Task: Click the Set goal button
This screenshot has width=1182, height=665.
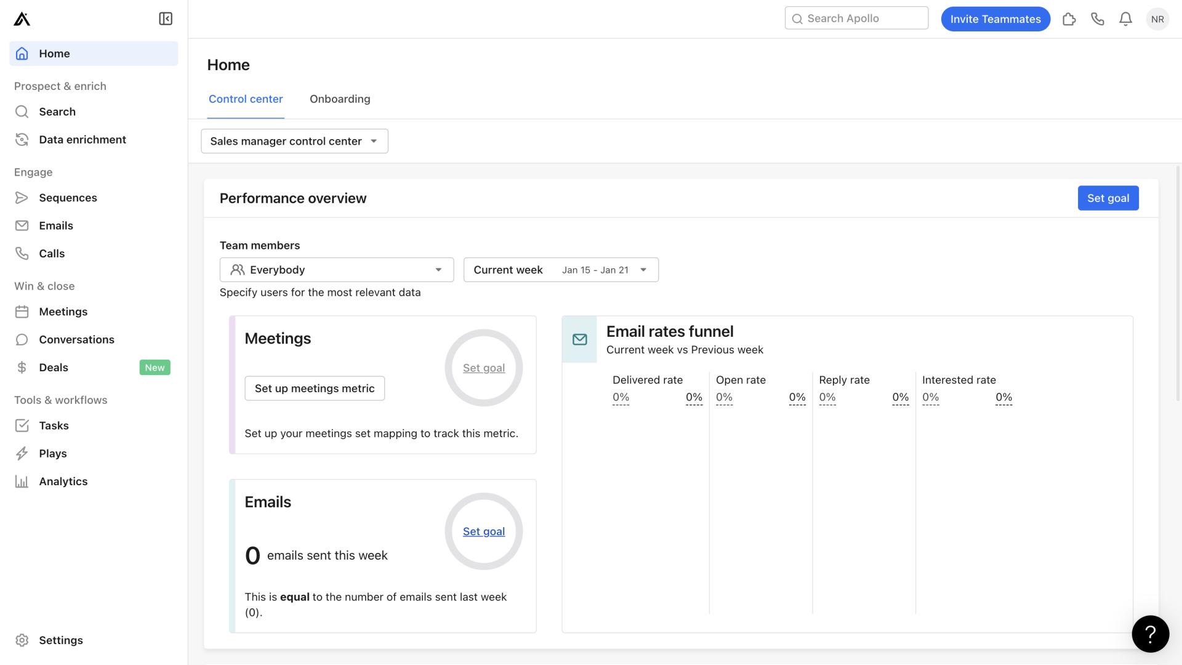Action: [1108, 197]
